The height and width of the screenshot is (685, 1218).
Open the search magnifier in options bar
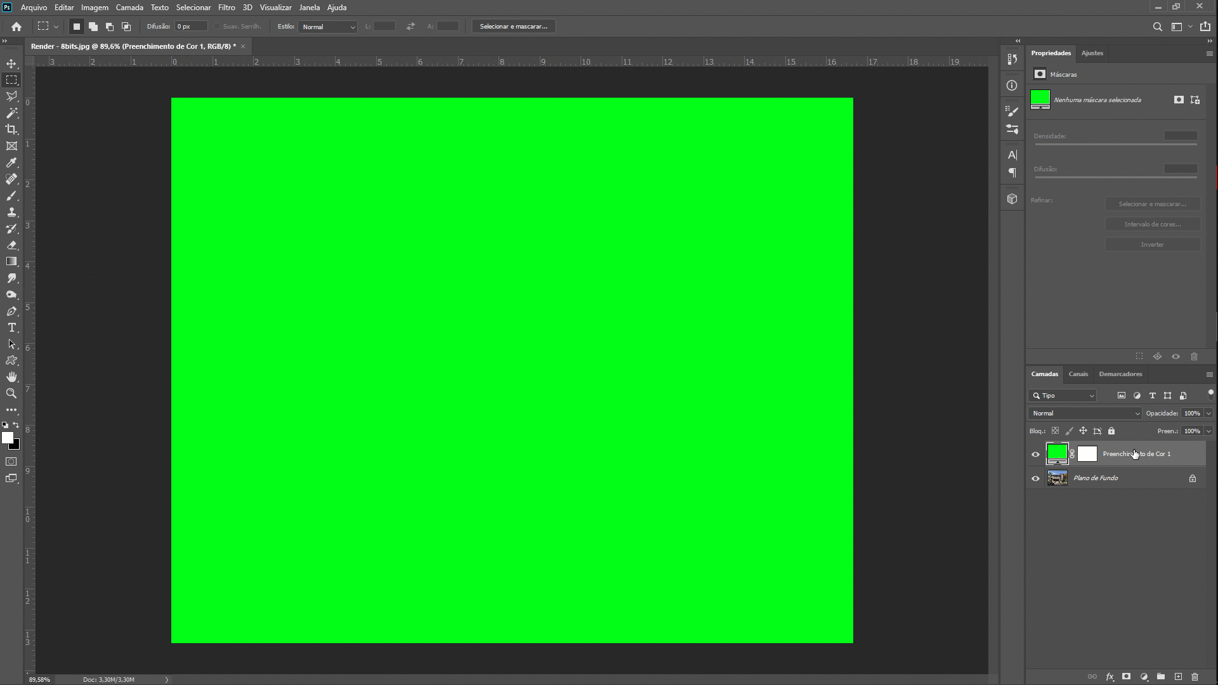pos(1157,27)
